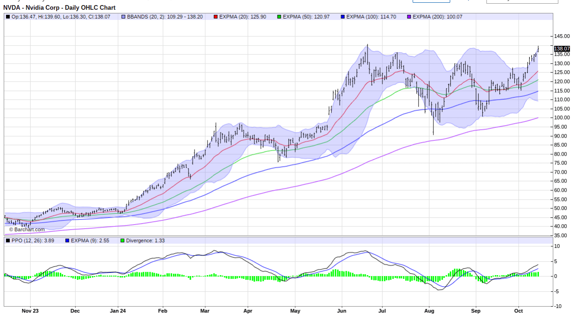Image resolution: width=576 pixels, height=314 pixels.
Task: Click the 100.00 price axis label
Action: click(562, 118)
